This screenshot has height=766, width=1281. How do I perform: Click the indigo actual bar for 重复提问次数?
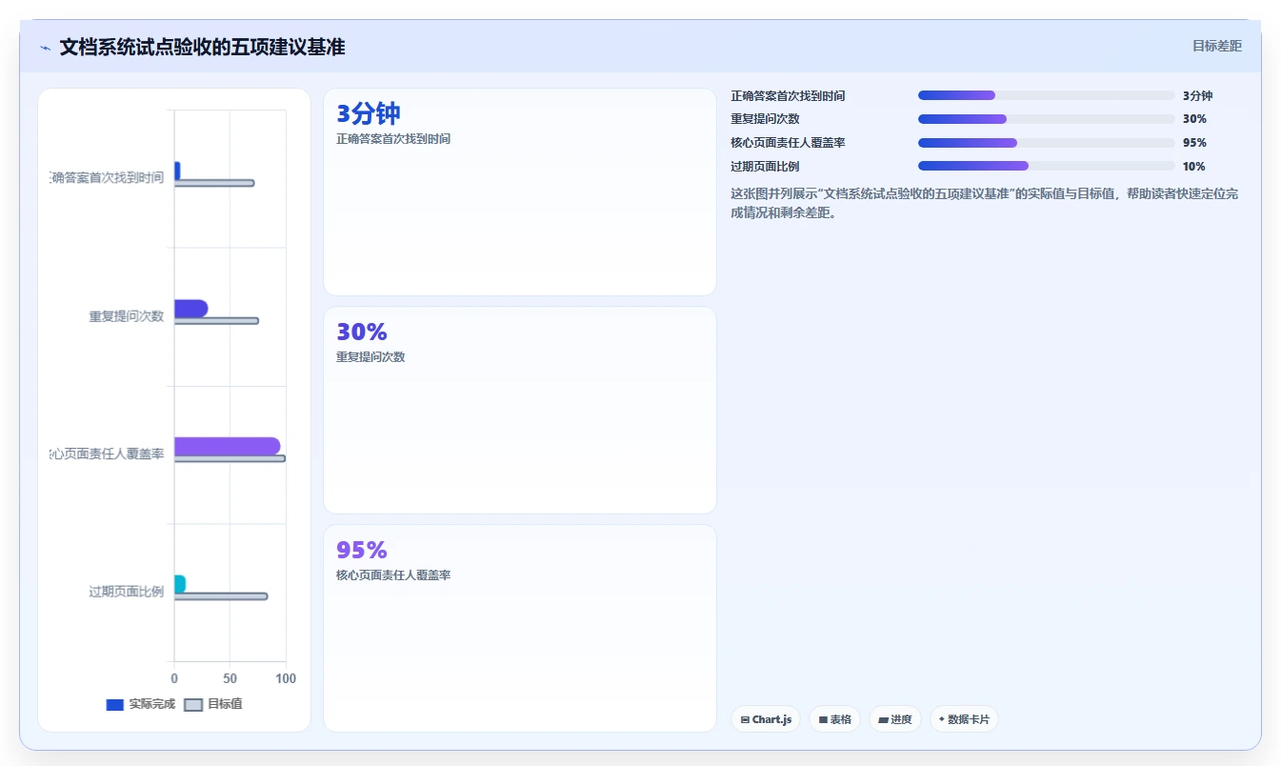(190, 308)
